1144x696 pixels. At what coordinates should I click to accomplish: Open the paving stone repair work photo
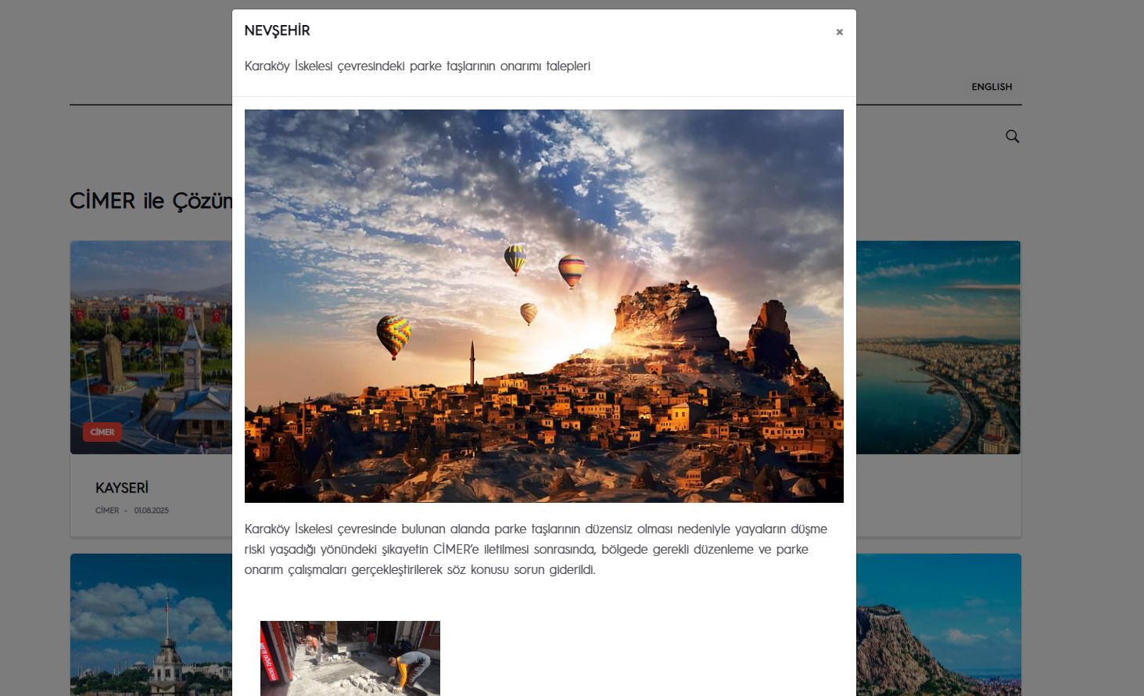pos(350,658)
